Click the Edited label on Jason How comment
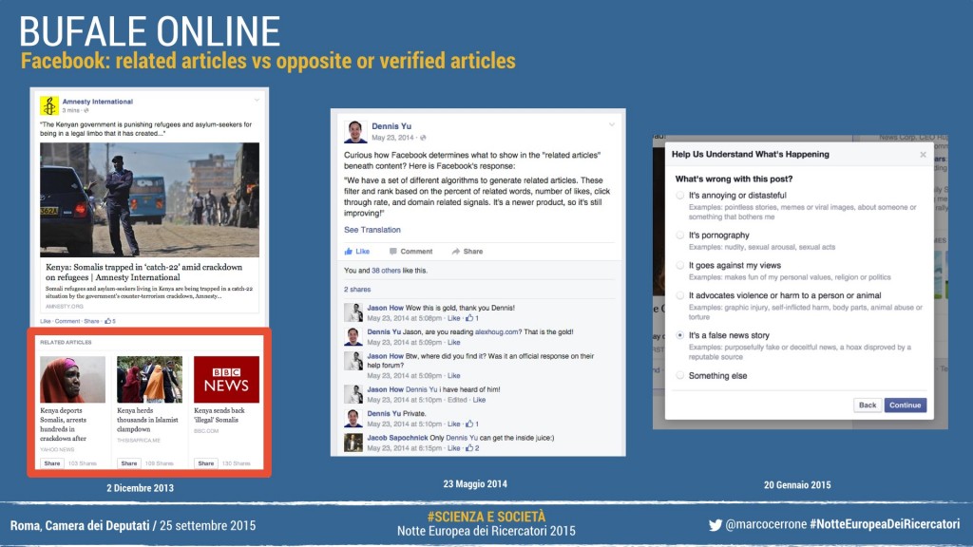Screen dimensions: 973x547 457,400
